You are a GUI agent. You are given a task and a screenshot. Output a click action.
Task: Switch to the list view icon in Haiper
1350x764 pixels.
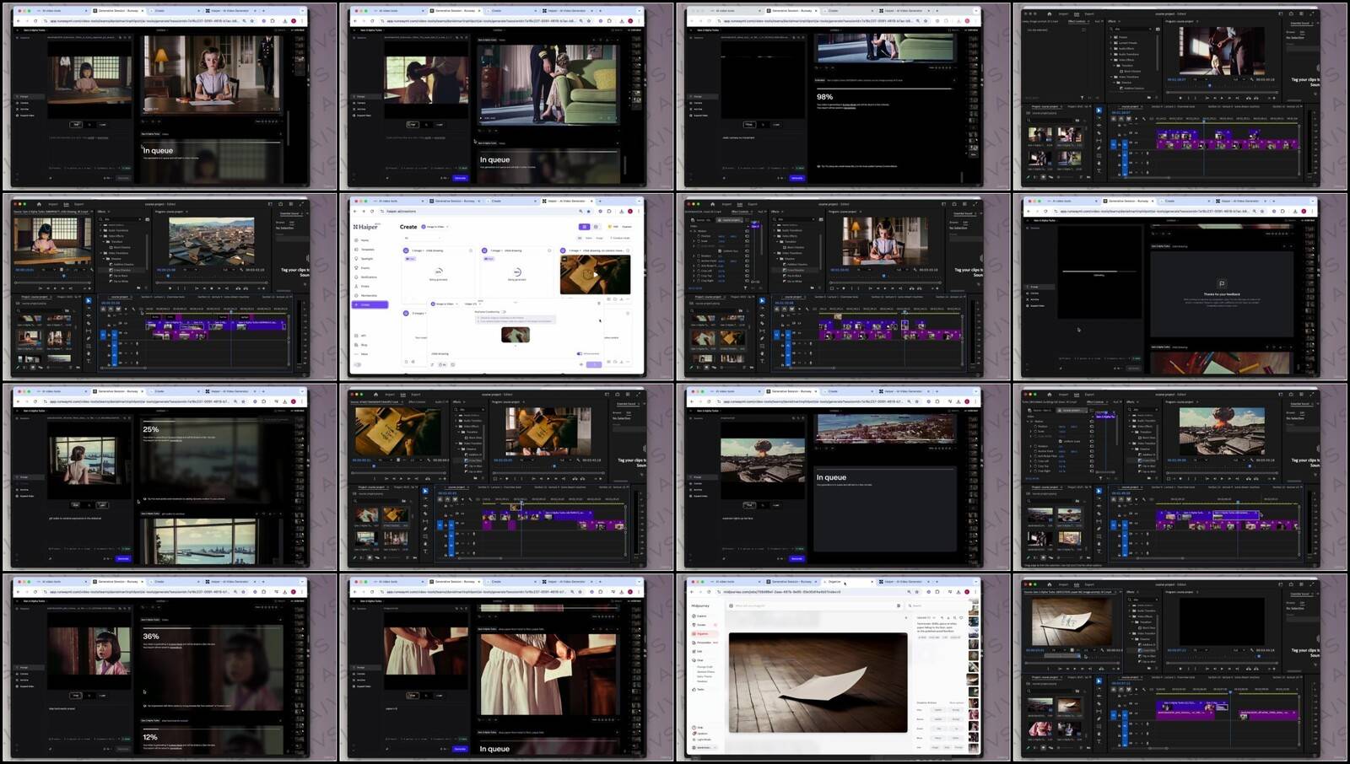[x=596, y=227]
